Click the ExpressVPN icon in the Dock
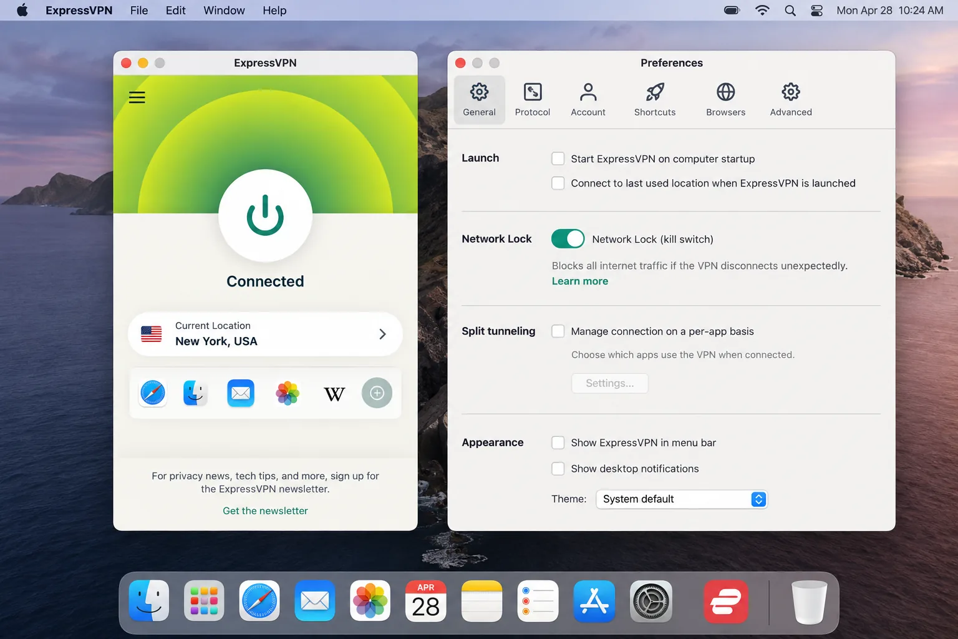The image size is (958, 639). [726, 602]
